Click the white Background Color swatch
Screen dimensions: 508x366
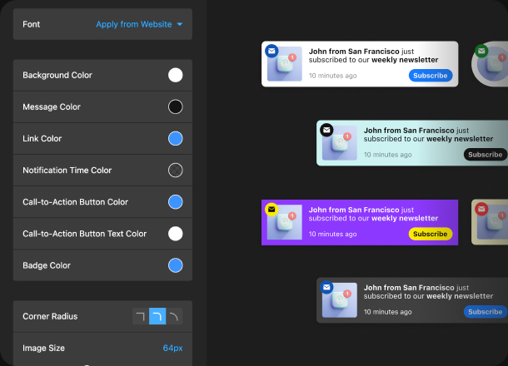176,75
